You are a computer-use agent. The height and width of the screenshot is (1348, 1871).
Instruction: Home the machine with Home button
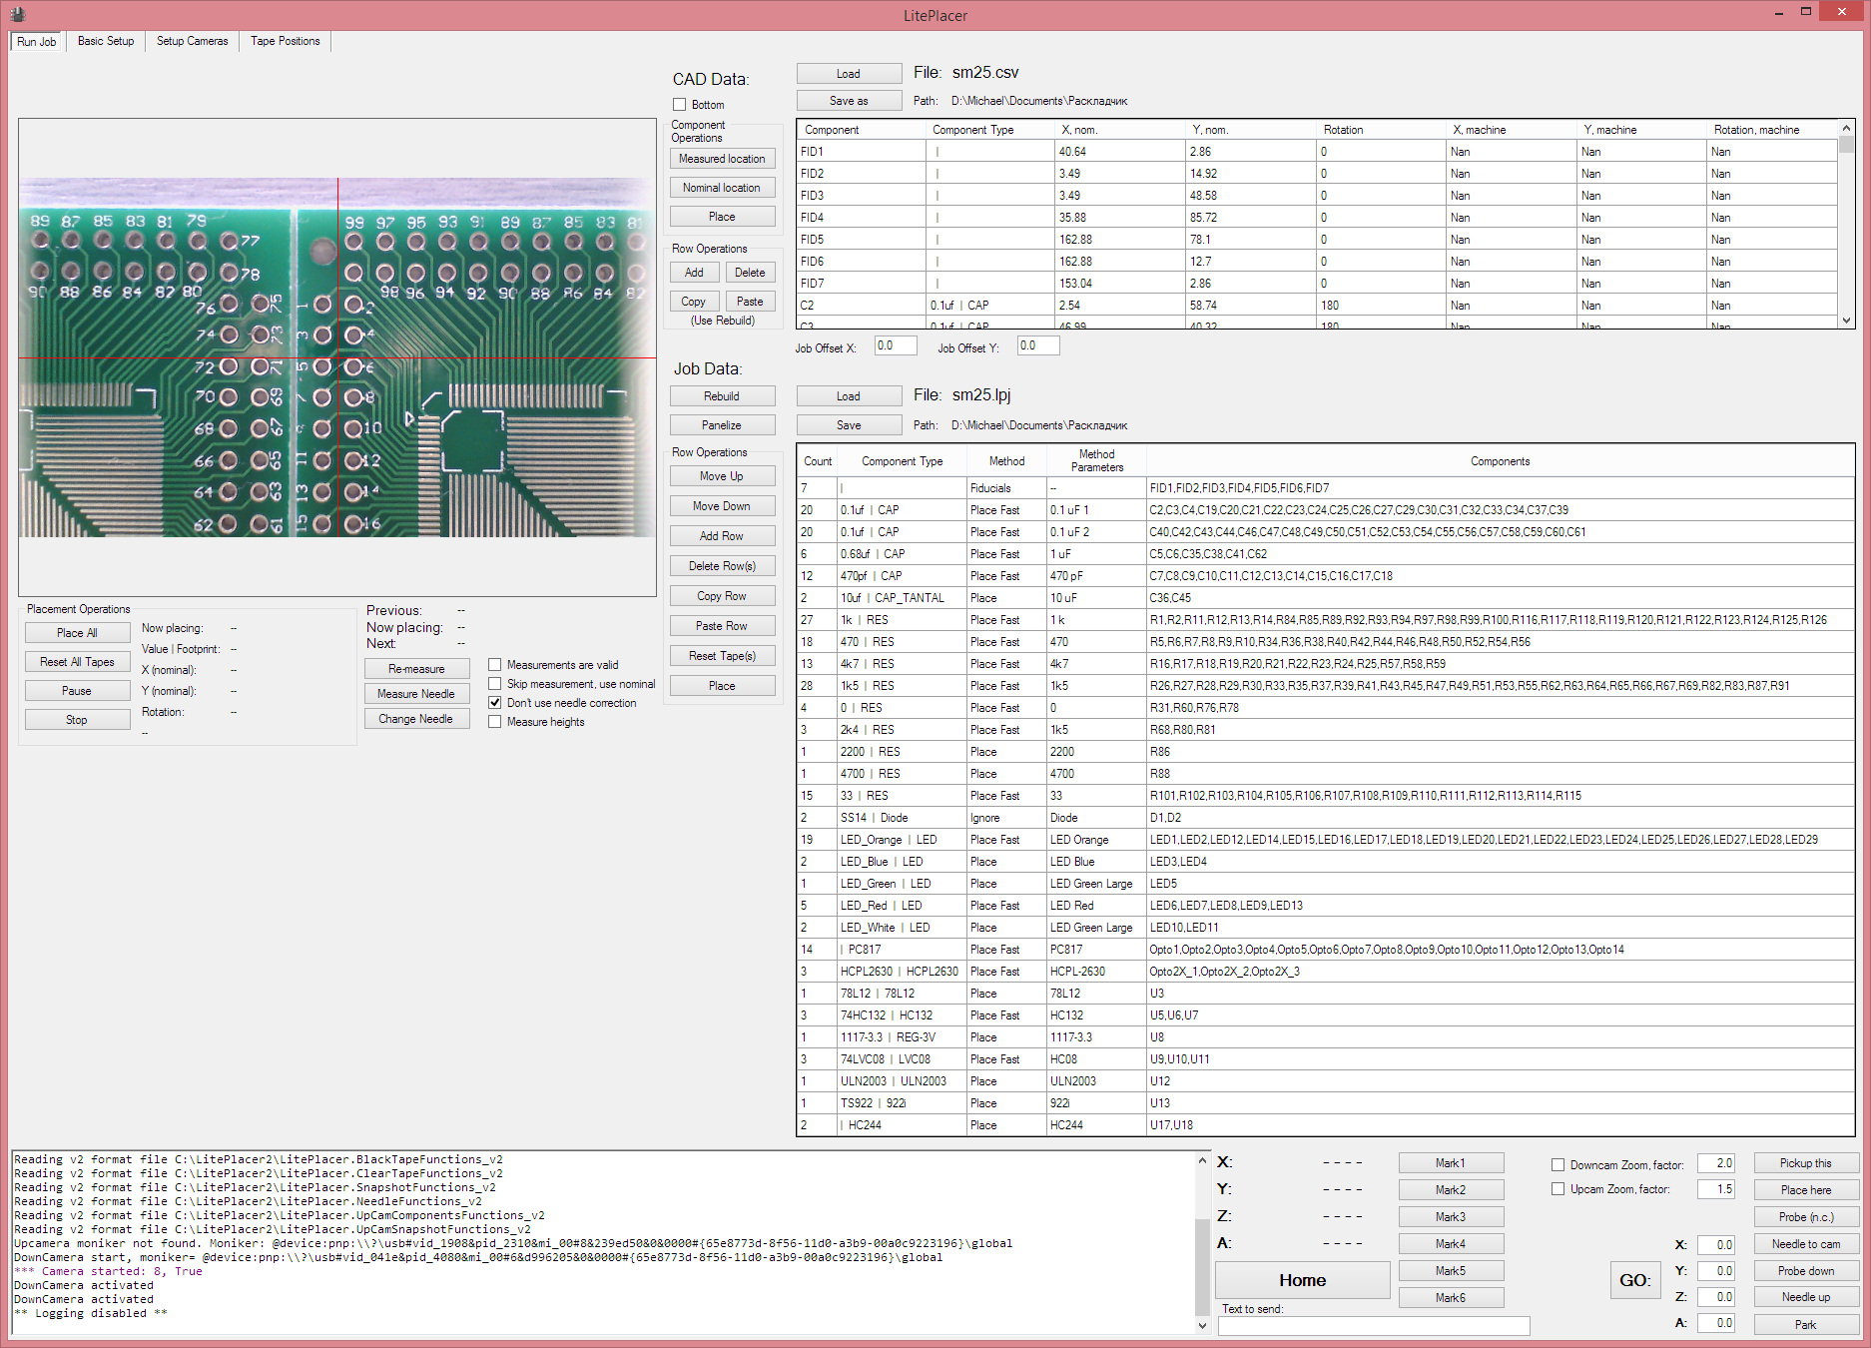pos(1303,1280)
